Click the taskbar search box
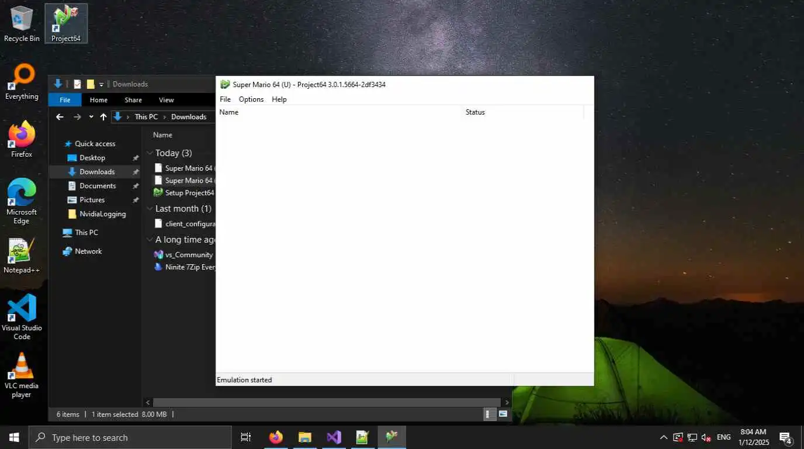The height and width of the screenshot is (449, 804). (x=130, y=437)
